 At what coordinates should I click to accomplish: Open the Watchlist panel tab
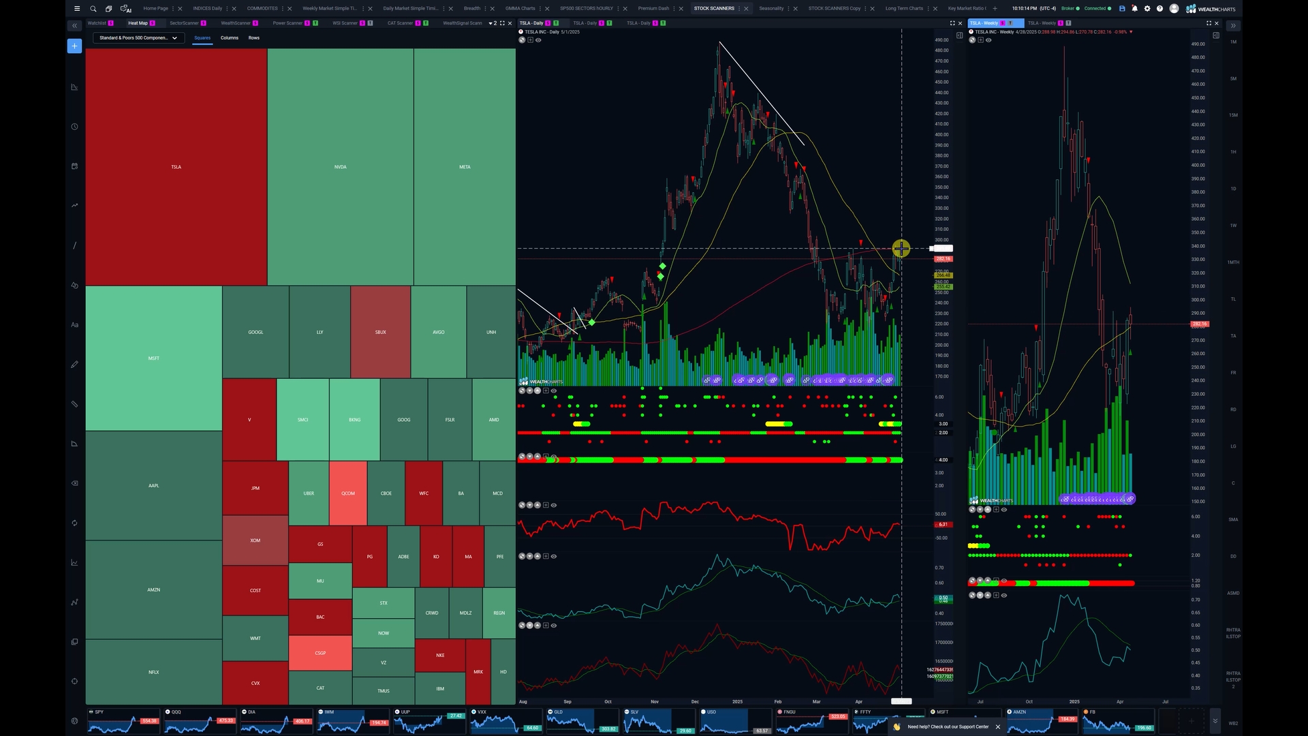(97, 23)
